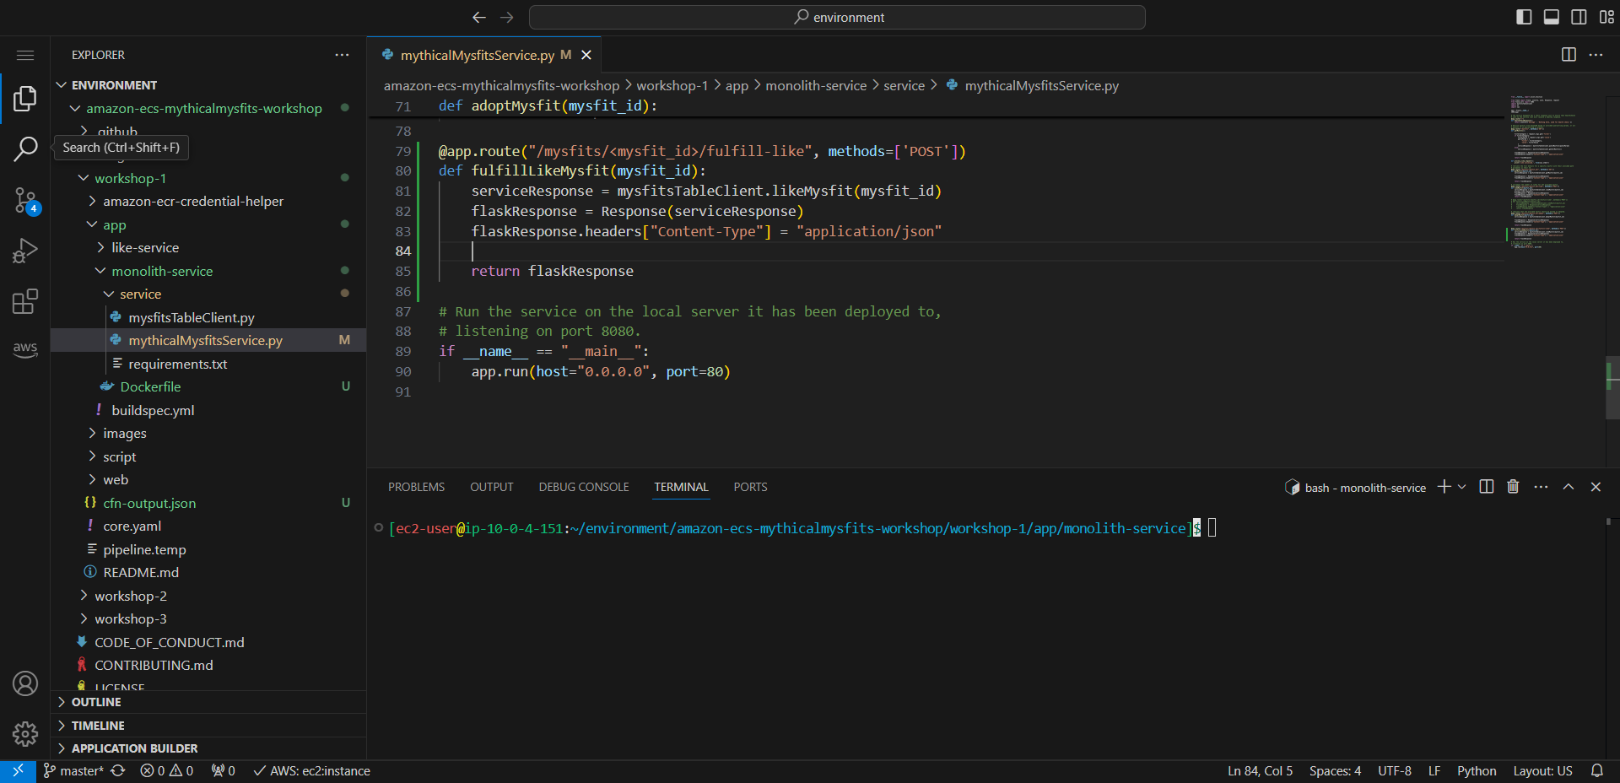1620x783 pixels.
Task: Open the hamburger application menu
Action: point(25,55)
